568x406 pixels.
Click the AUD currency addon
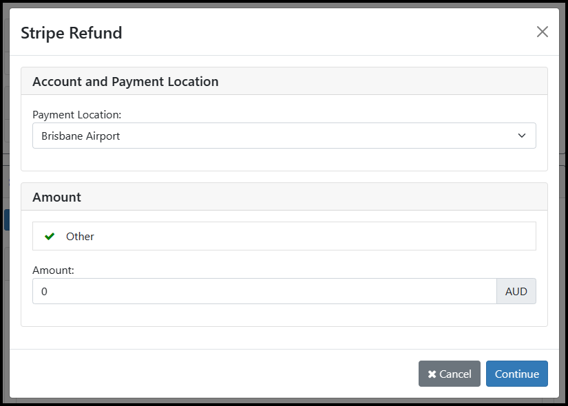[x=516, y=291]
